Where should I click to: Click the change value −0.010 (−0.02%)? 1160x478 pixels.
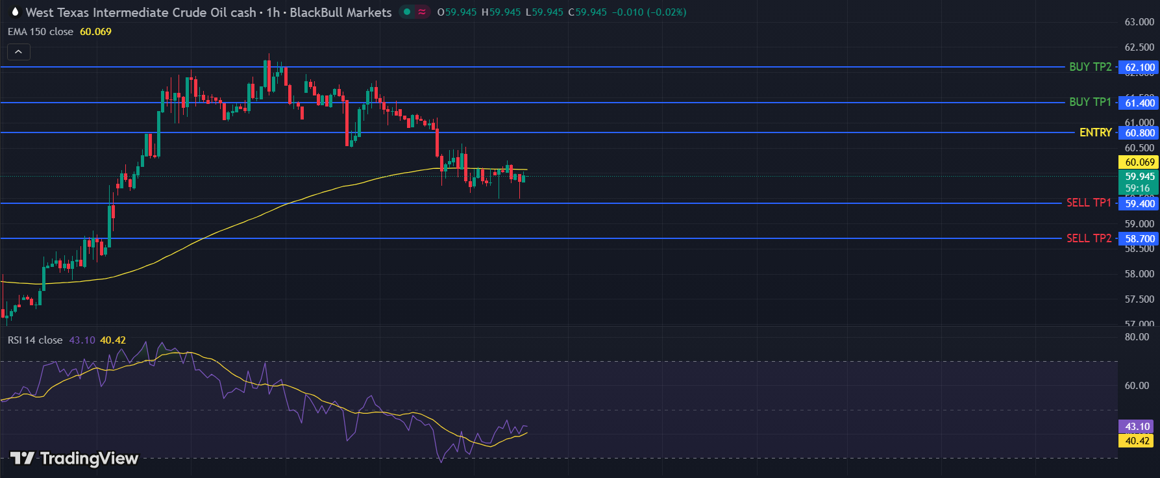tap(649, 12)
